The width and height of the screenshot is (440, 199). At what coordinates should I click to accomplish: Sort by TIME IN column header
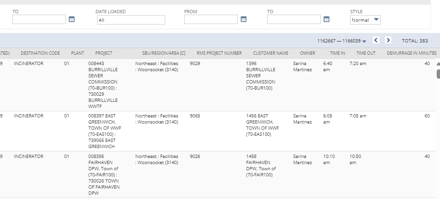[337, 53]
